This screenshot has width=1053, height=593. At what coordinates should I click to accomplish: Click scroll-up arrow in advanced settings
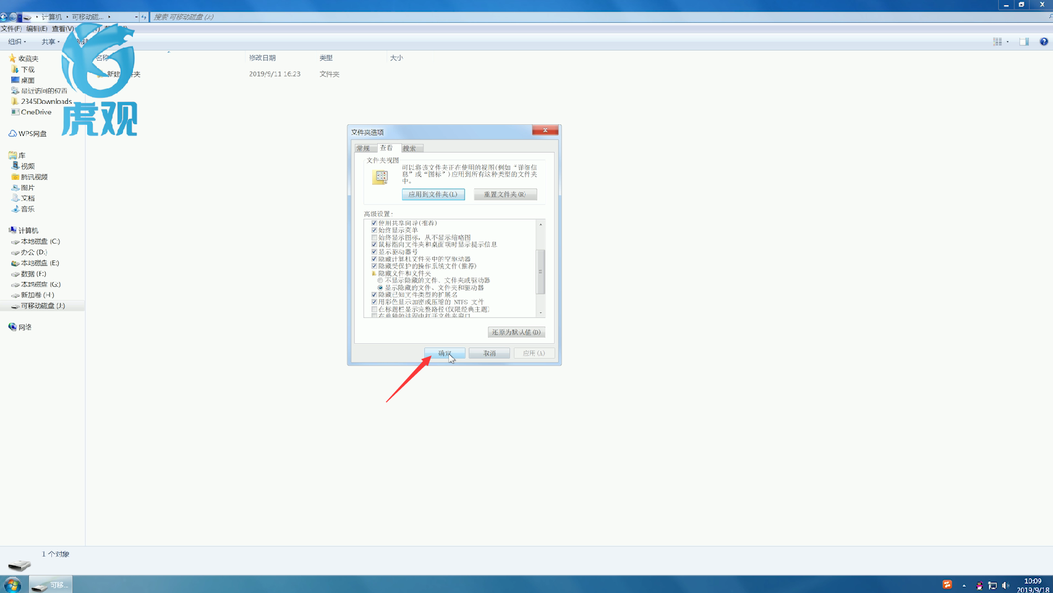[540, 224]
